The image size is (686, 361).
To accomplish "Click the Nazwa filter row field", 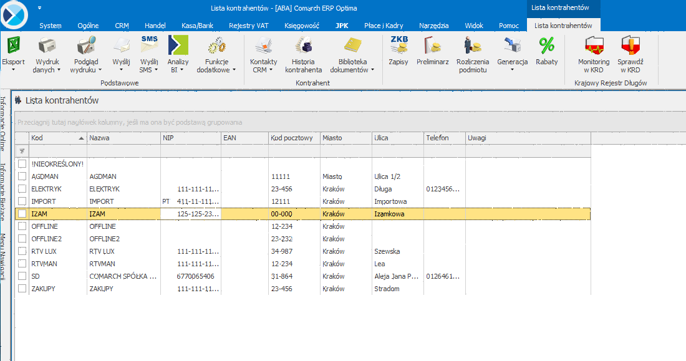I will [123, 151].
